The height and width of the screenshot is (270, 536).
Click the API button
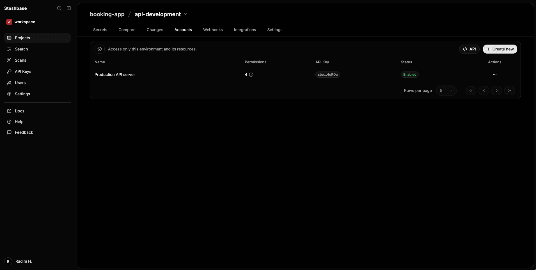click(469, 49)
